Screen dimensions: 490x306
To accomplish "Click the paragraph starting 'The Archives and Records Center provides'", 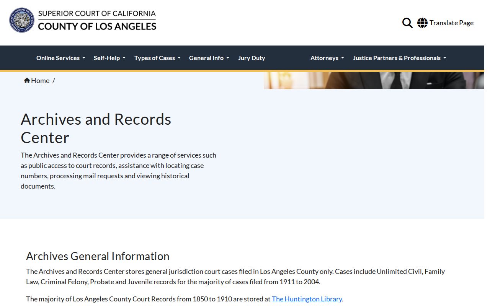I will [118, 171].
